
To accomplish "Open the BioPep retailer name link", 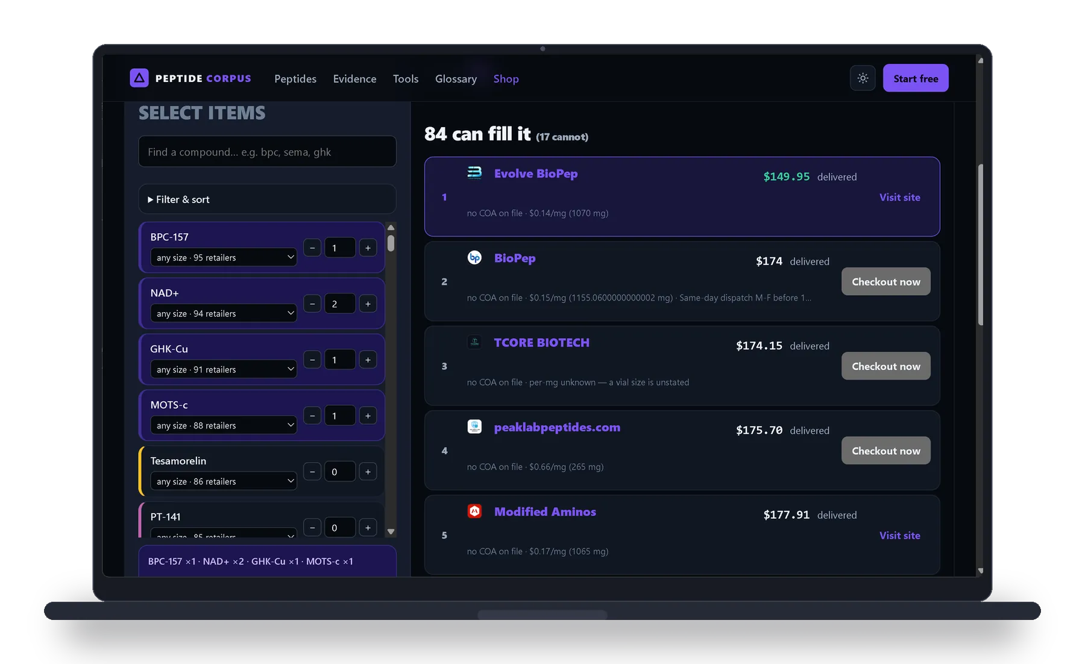I will (x=515, y=258).
